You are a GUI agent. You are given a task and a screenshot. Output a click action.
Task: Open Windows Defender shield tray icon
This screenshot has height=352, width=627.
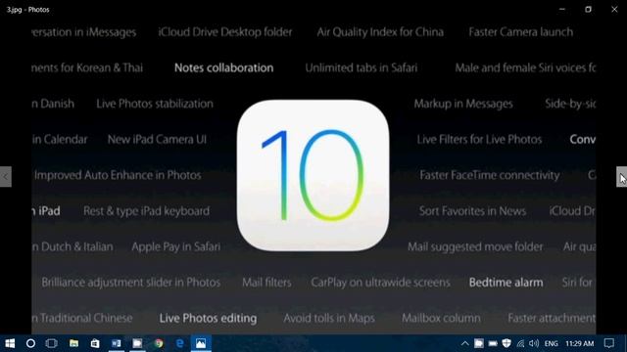tap(506, 343)
